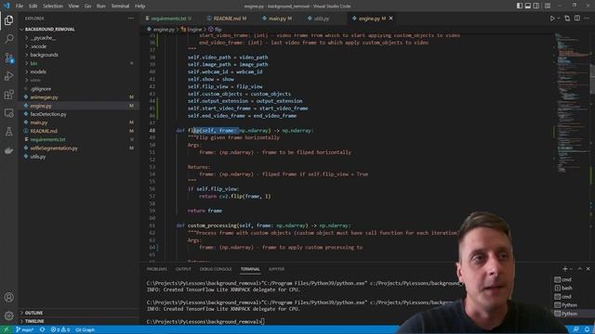Maximize the panel size chevron

pos(579,268)
